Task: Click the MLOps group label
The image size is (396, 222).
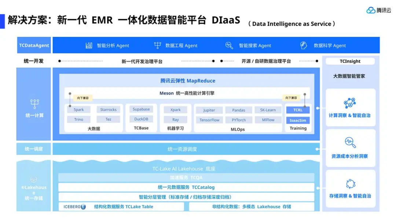Action: coord(238,129)
